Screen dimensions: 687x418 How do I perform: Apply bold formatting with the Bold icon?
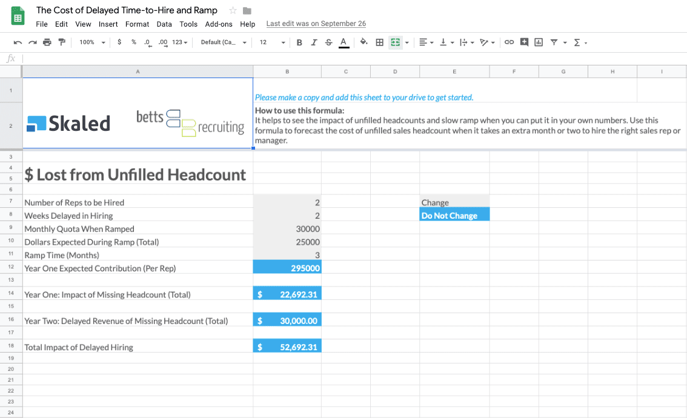(x=299, y=42)
